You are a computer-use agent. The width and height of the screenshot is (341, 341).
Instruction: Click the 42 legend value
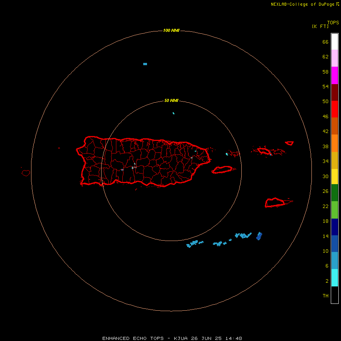click(x=325, y=131)
